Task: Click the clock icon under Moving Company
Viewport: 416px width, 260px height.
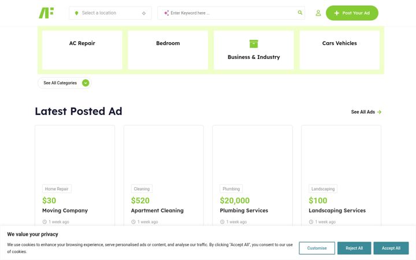Action: click(44, 222)
